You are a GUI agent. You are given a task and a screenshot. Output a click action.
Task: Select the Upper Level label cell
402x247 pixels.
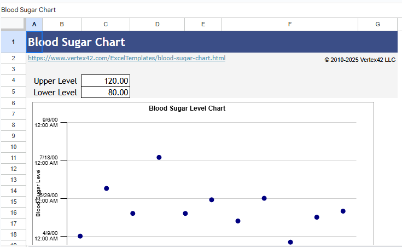coord(55,81)
